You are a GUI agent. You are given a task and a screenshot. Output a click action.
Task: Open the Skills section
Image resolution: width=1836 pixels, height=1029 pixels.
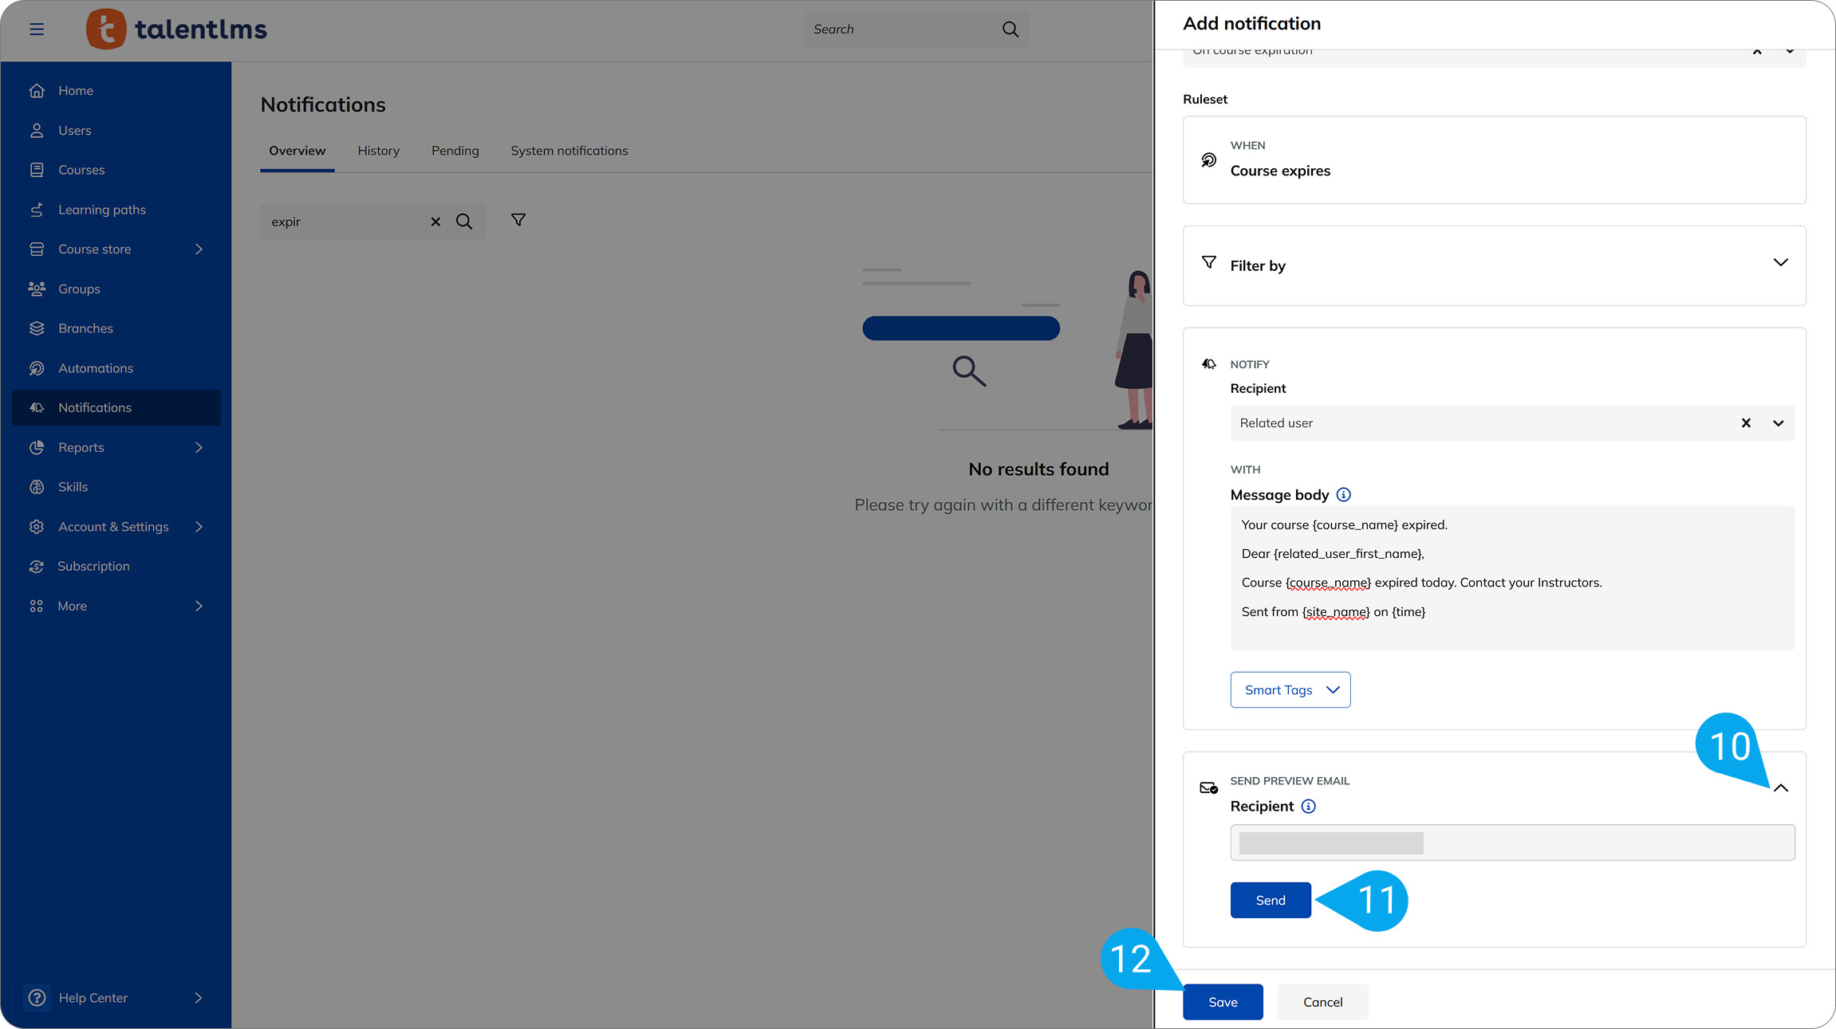coord(74,486)
